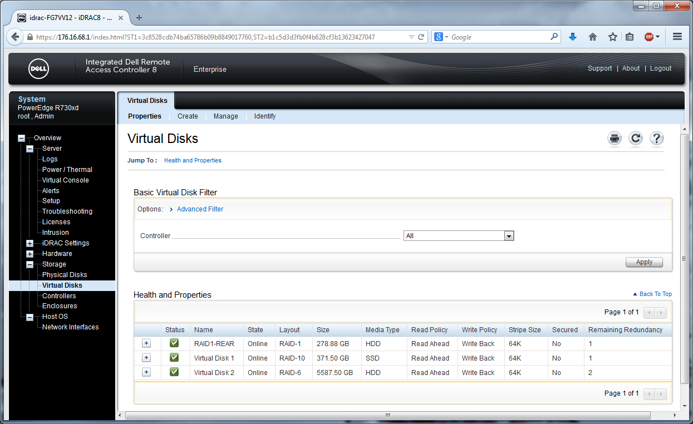Open a new browser tab
This screenshot has width=693, height=424.
139,17
